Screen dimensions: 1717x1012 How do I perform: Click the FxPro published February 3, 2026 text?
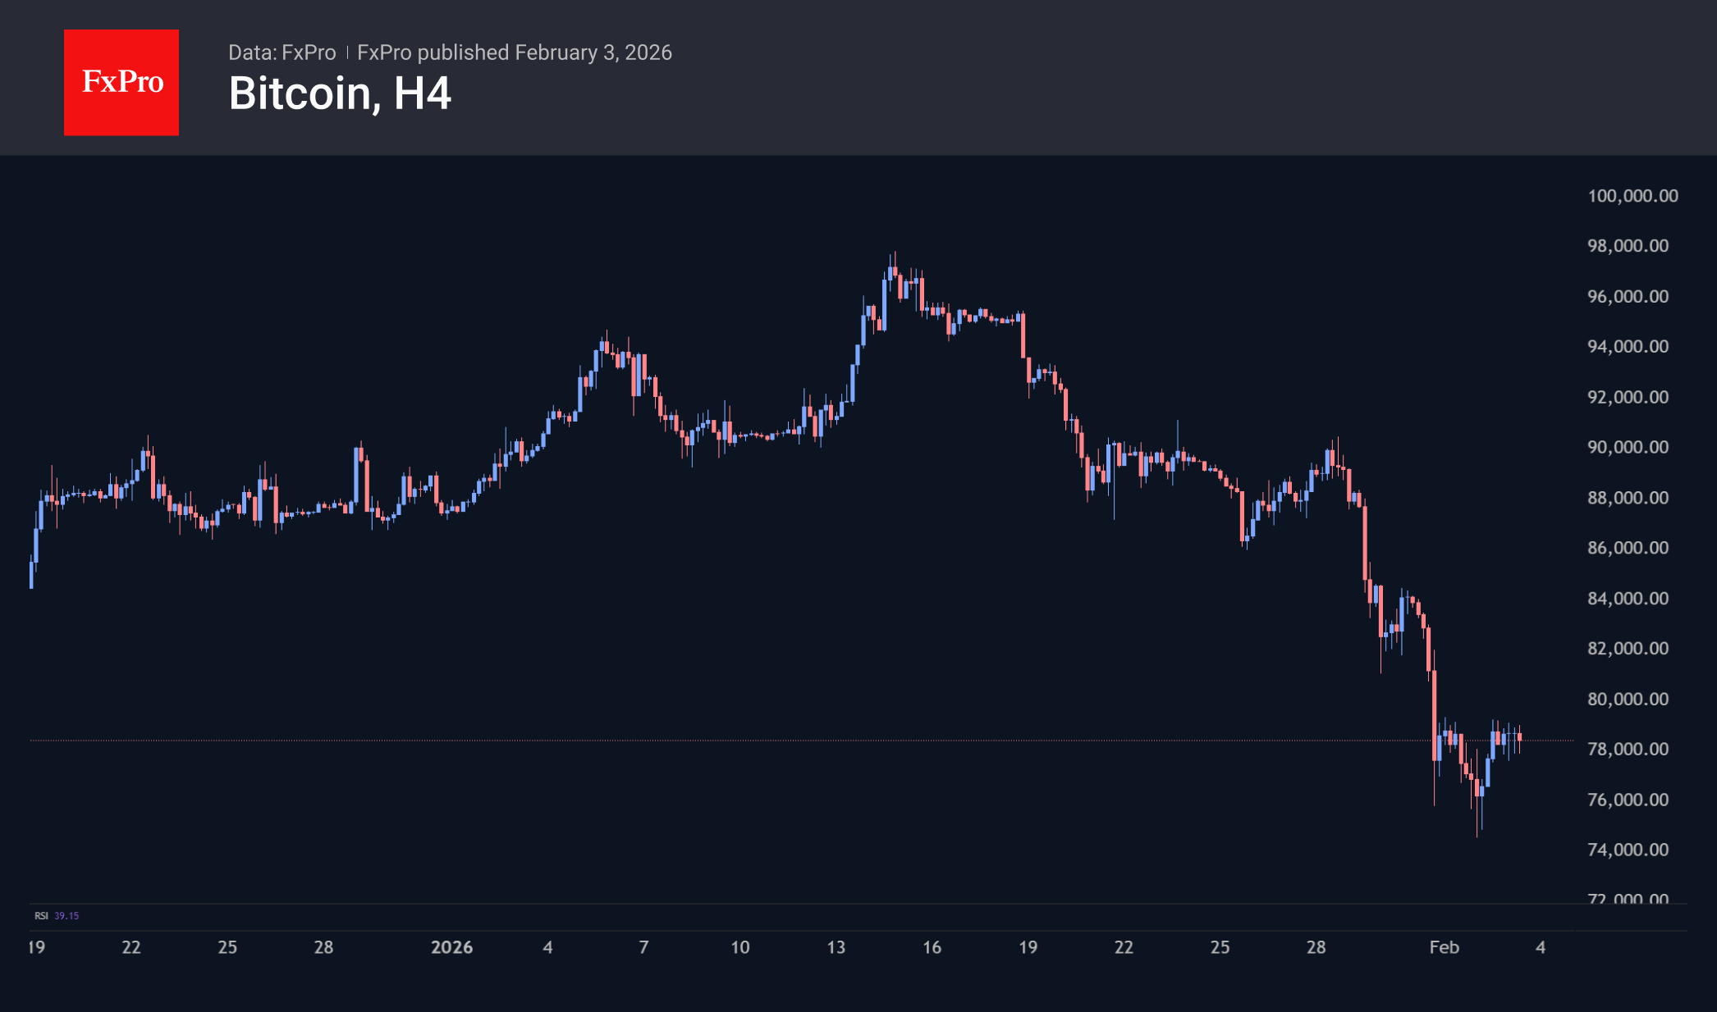[x=515, y=52]
